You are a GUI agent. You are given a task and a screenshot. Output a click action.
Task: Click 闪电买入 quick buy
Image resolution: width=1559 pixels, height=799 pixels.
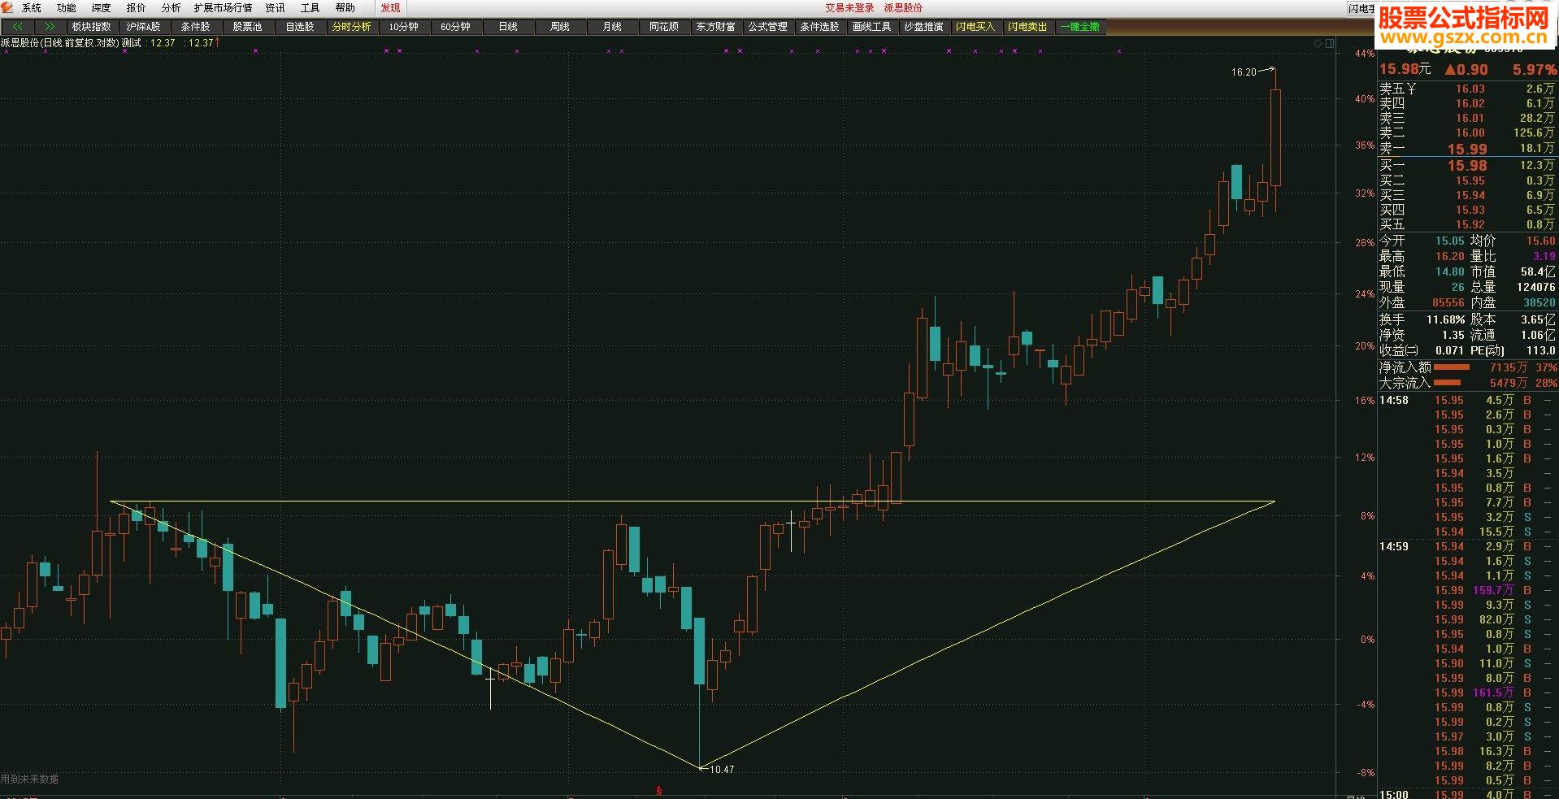point(975,27)
